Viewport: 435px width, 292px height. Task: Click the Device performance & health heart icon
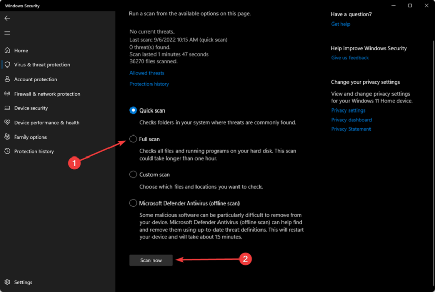pyautogui.click(x=7, y=123)
